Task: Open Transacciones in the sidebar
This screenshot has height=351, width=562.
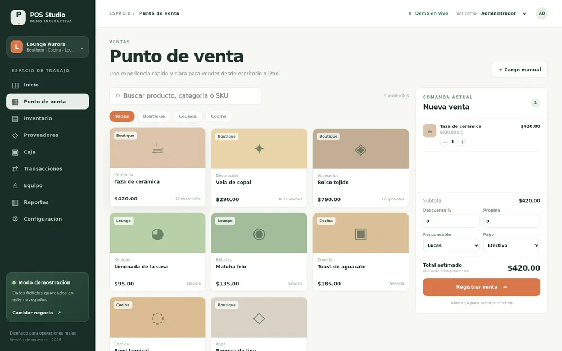Action: coord(47,168)
